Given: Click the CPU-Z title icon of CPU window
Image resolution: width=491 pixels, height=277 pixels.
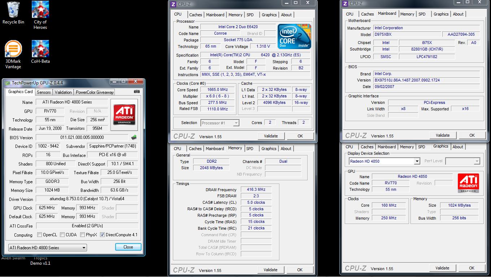Looking at the screenshot, I should click(x=173, y=4).
